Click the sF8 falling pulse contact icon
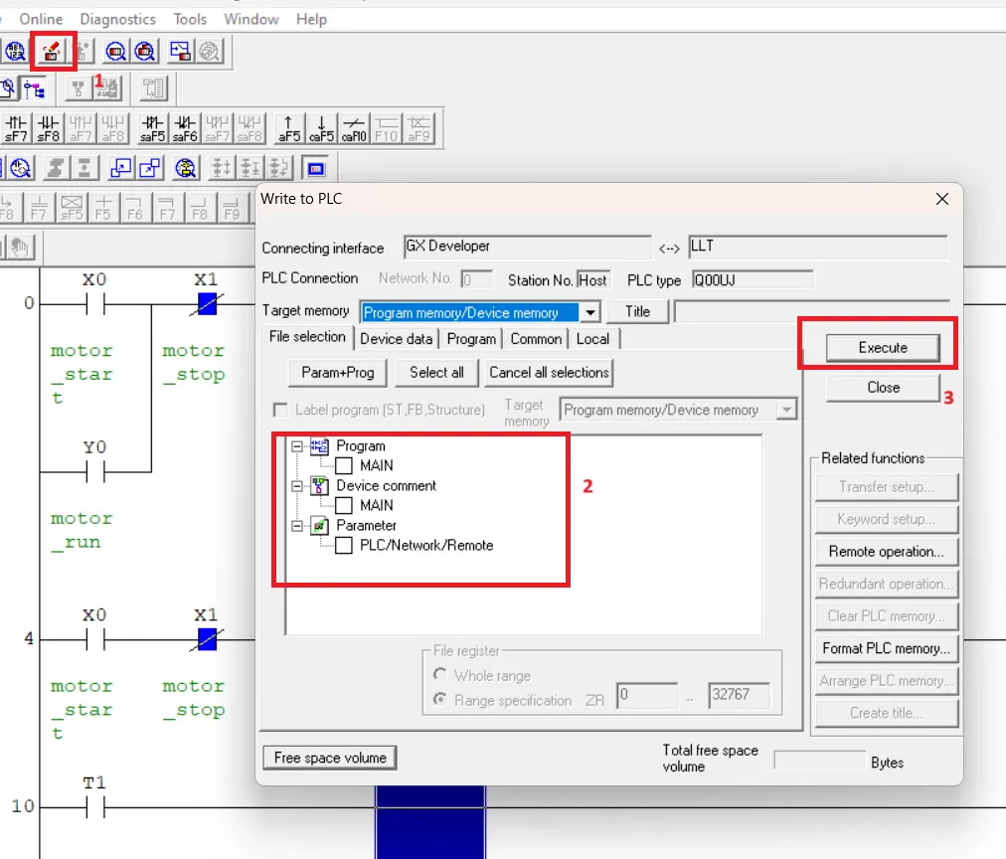This screenshot has width=1006, height=859. pyautogui.click(x=48, y=127)
